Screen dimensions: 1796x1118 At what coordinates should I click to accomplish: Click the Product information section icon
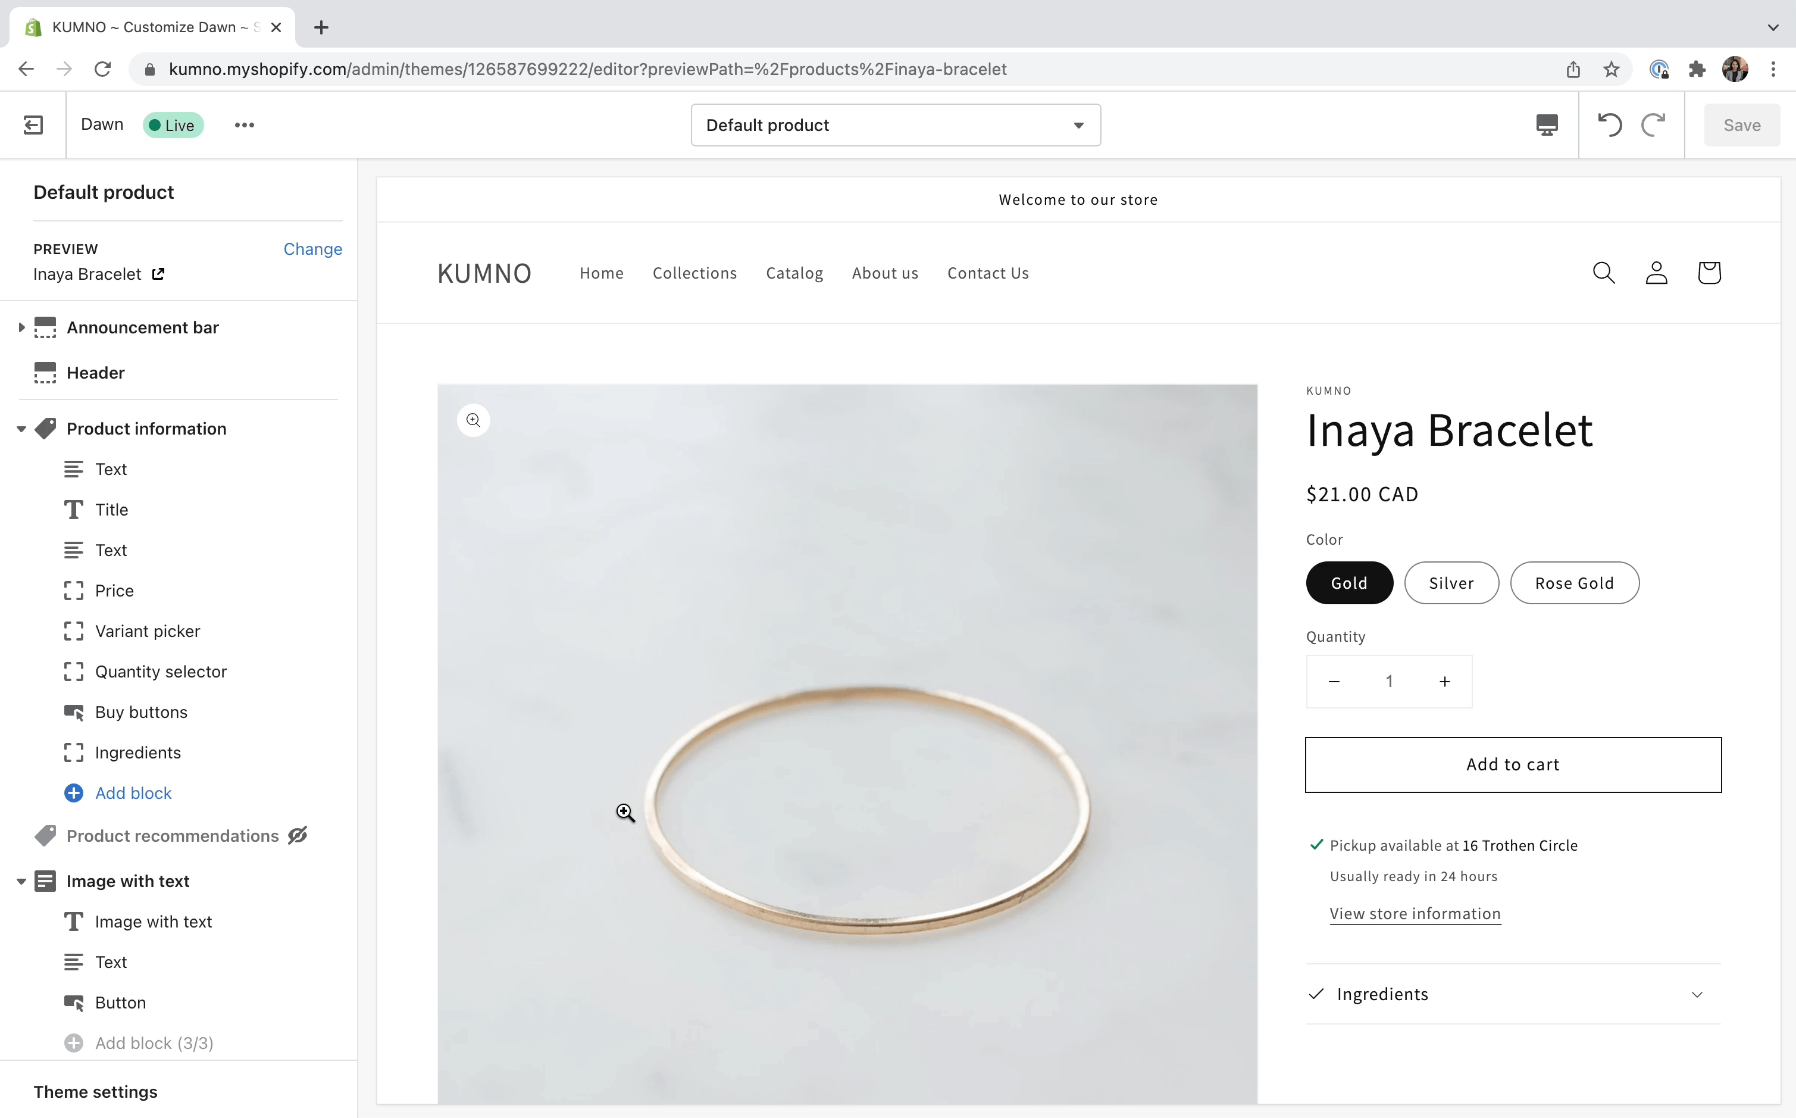[45, 427]
